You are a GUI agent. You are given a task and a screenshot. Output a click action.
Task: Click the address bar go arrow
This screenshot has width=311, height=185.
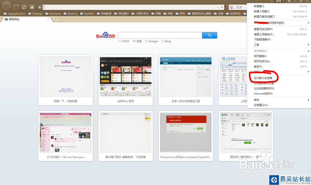pyautogui.click(x=222, y=7)
